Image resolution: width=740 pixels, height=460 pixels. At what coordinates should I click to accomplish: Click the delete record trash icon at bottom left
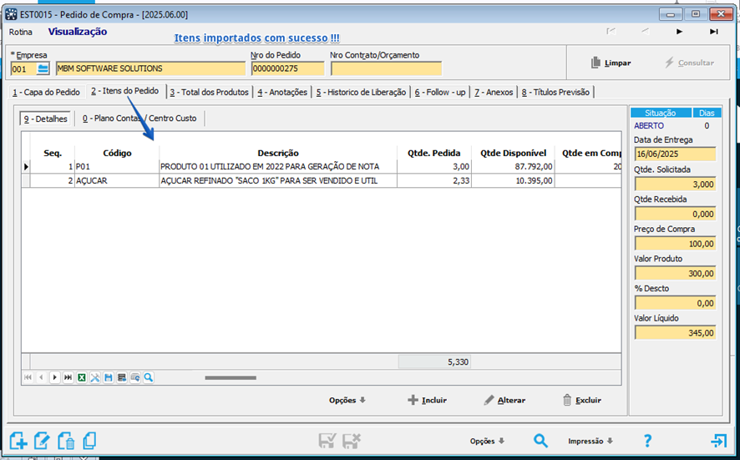tap(65, 441)
